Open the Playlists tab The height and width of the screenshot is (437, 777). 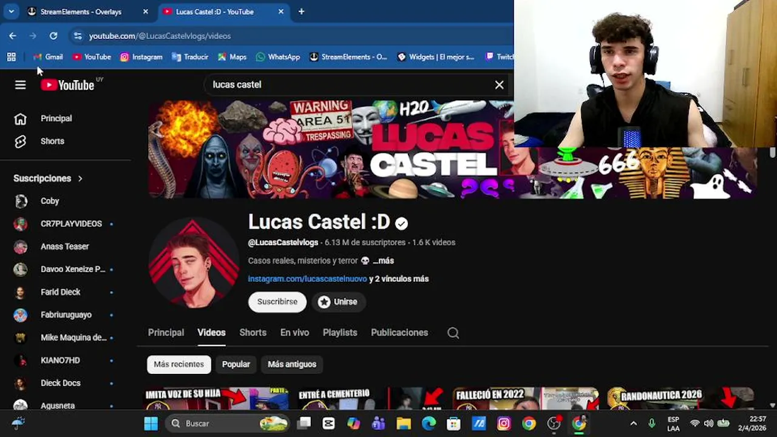(x=340, y=333)
